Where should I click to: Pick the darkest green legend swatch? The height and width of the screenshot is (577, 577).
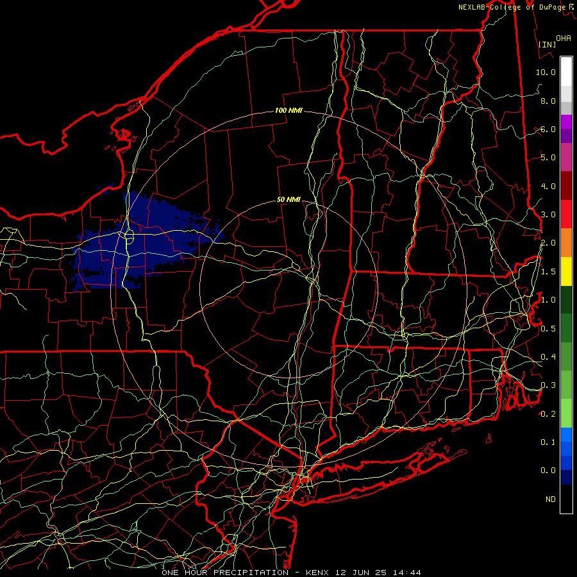pos(566,300)
